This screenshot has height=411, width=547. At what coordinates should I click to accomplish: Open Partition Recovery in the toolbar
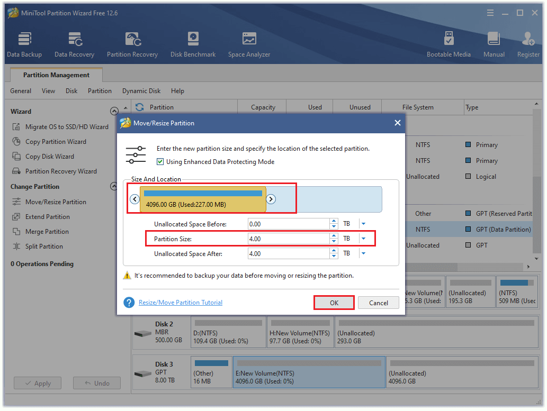click(x=132, y=44)
